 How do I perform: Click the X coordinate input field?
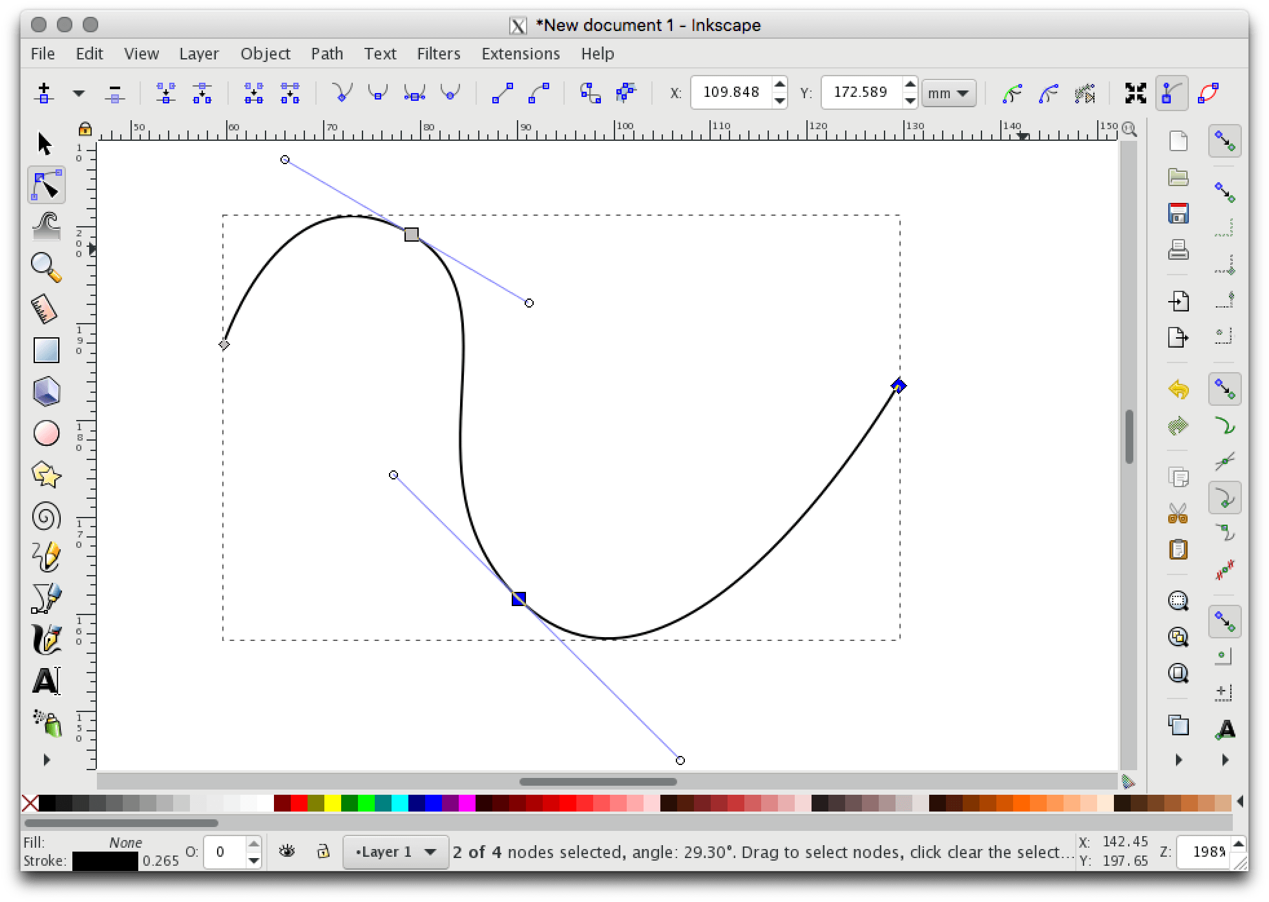click(x=731, y=92)
